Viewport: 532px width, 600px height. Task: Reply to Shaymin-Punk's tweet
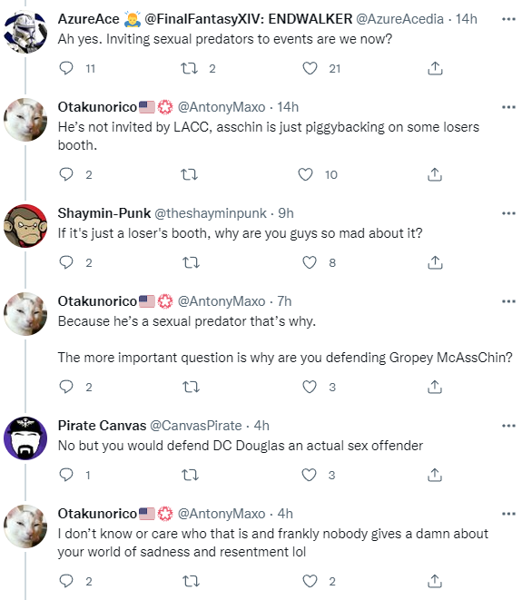66,263
